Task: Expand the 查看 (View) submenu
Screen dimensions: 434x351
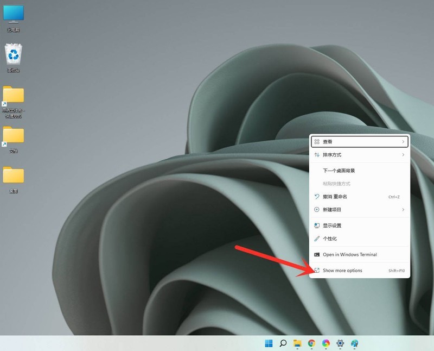Action: (x=359, y=142)
